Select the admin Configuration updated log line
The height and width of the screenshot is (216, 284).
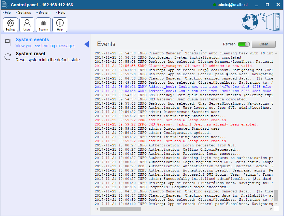153,133
